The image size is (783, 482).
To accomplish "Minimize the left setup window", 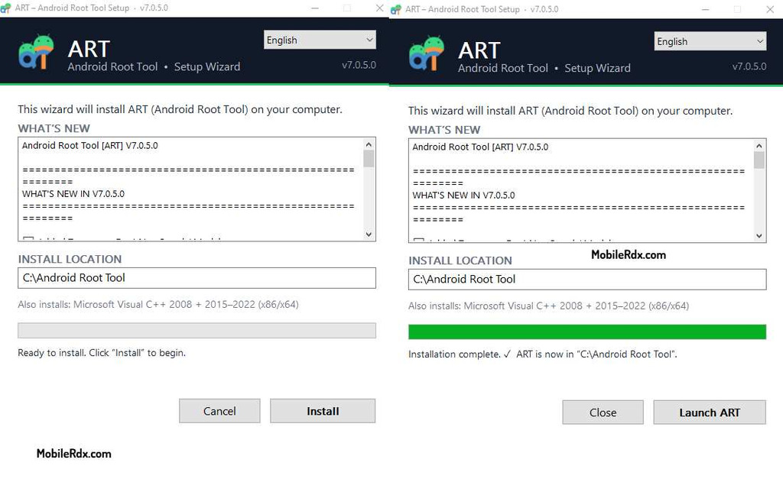I will [315, 8].
